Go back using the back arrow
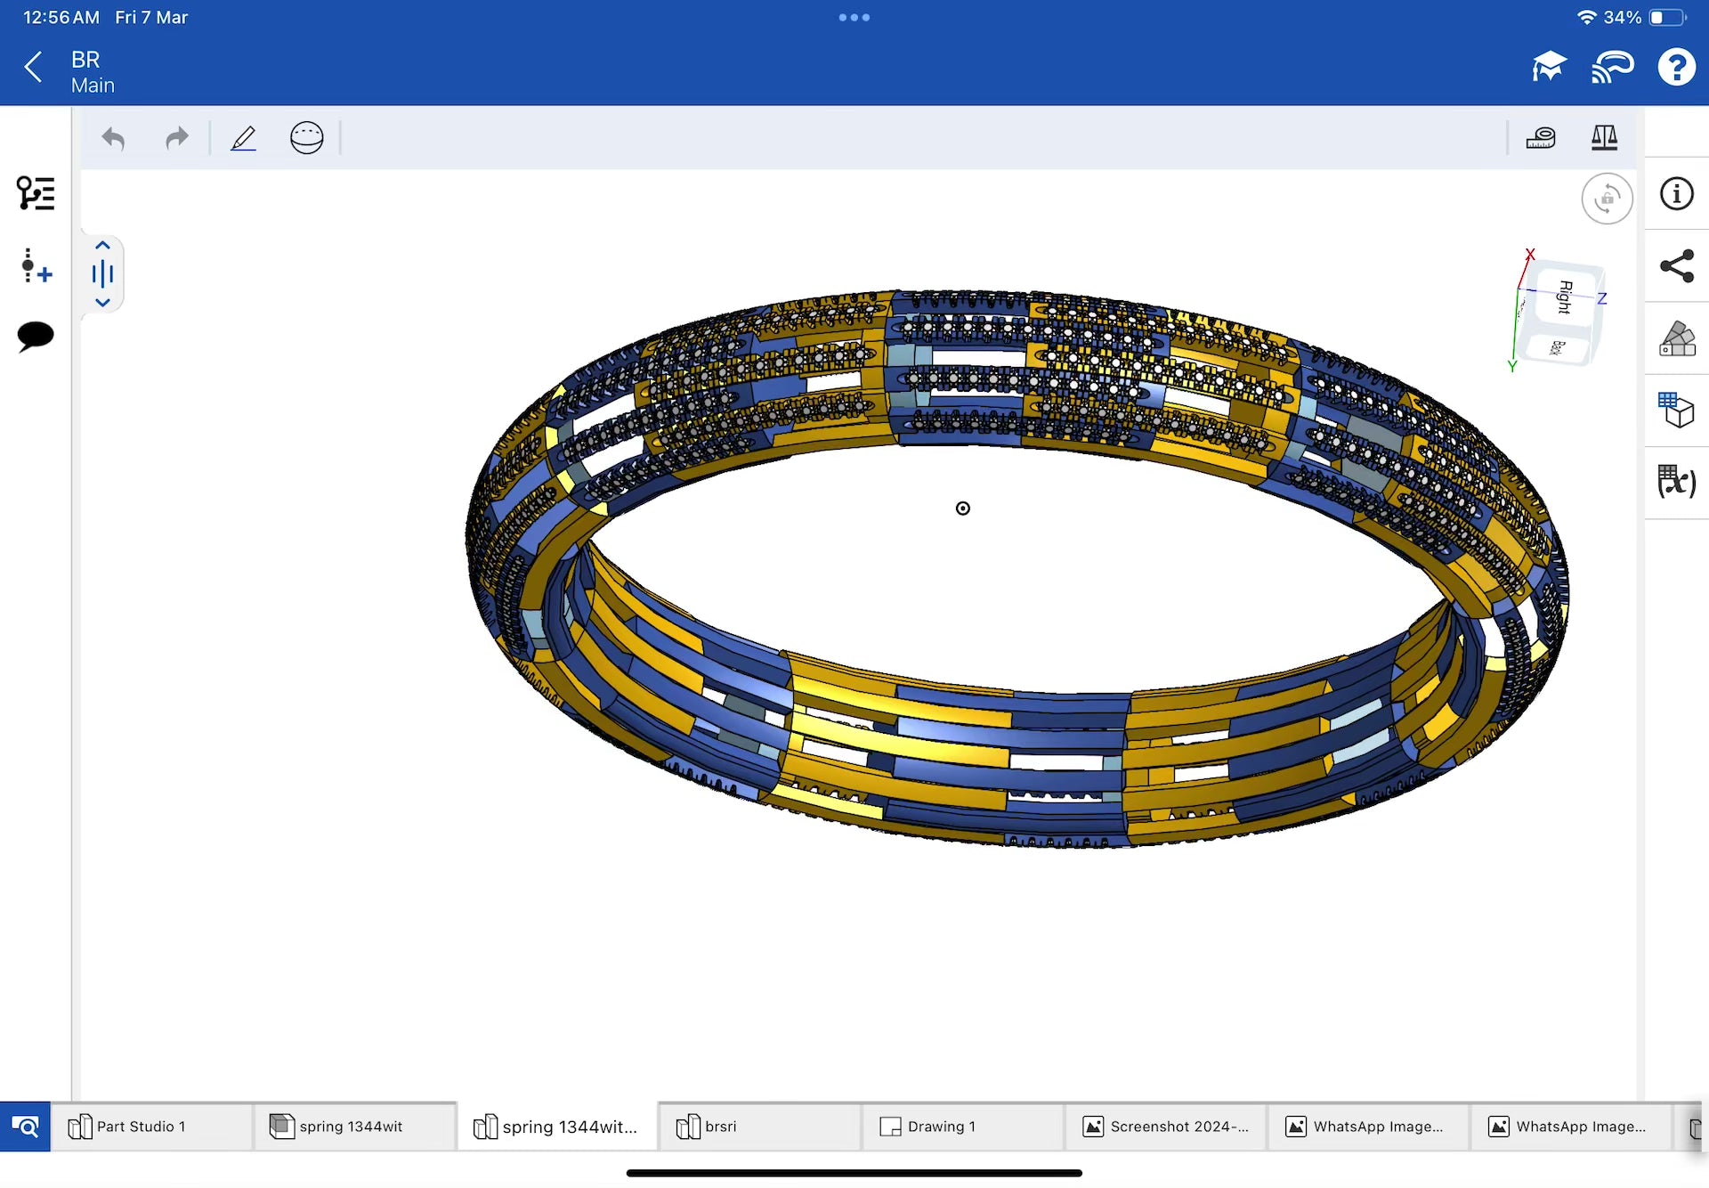Screen dimensions: 1709x1188 [x=34, y=67]
